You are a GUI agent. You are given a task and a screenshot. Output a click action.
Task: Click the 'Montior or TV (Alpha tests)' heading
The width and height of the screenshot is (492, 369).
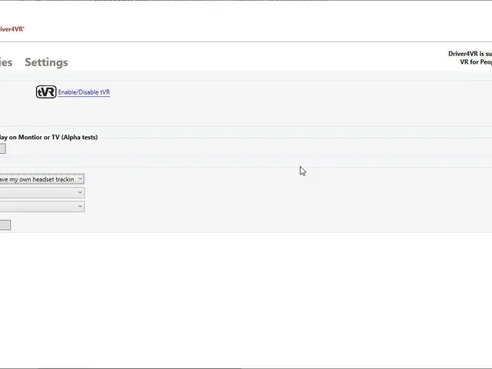[58, 137]
